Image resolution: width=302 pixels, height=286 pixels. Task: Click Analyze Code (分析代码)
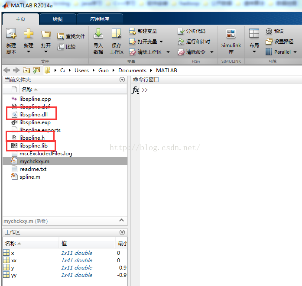point(192,31)
